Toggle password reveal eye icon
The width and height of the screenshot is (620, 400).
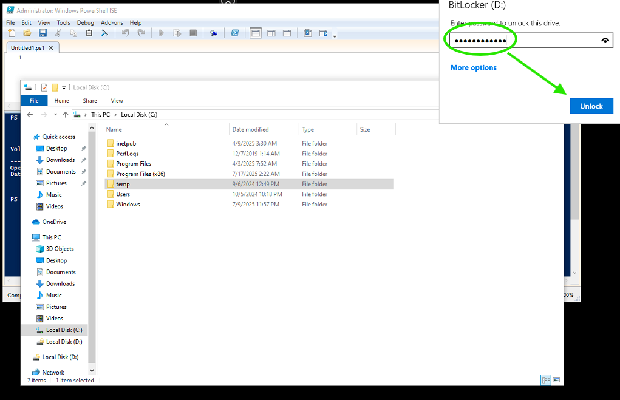(x=605, y=40)
